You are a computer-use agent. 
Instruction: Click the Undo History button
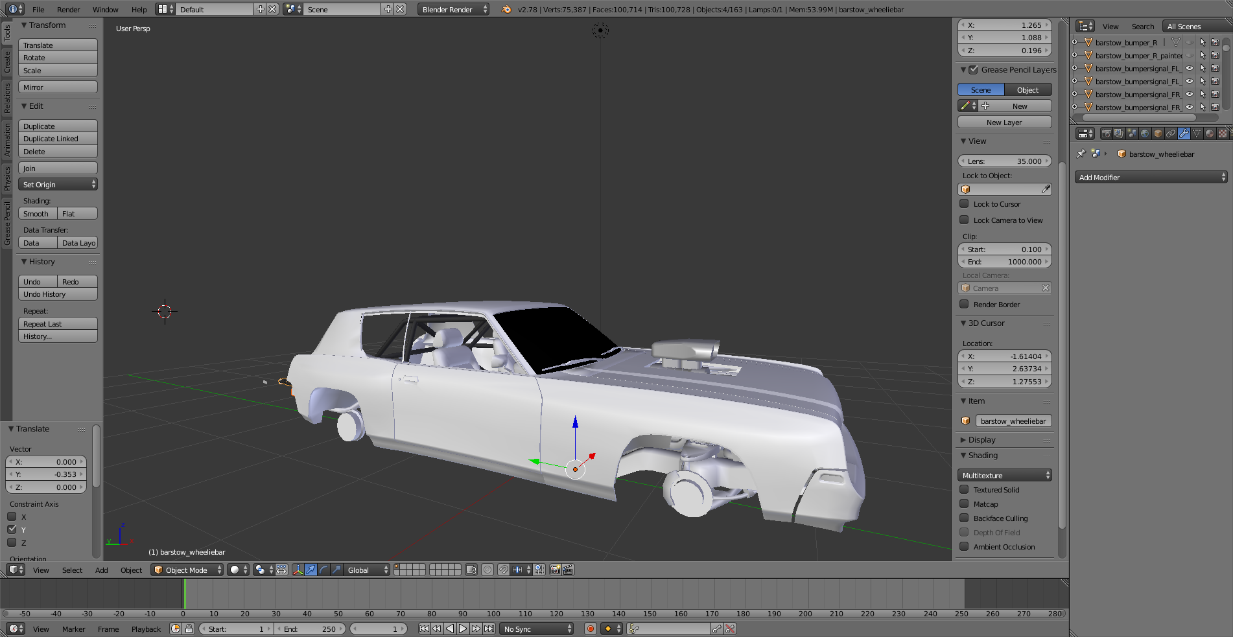point(58,295)
